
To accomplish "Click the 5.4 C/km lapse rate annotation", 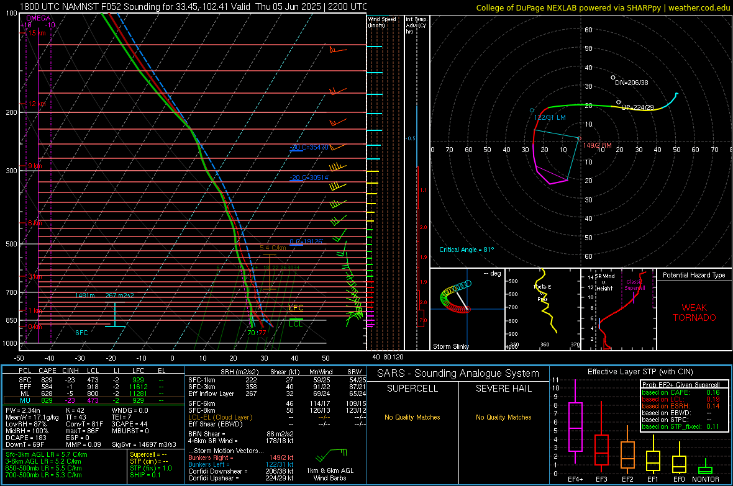I will tap(273, 248).
